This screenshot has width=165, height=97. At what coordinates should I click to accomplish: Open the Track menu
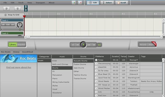click(21, 3)
